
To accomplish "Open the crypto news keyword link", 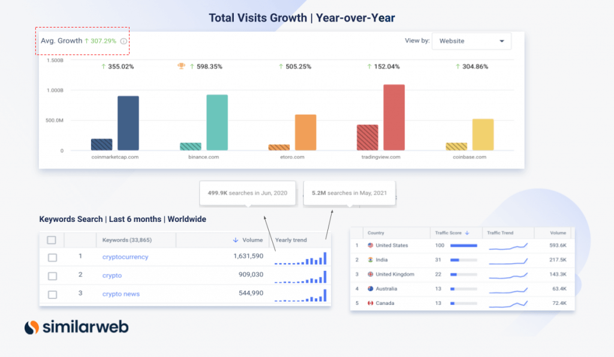I will click(x=121, y=294).
